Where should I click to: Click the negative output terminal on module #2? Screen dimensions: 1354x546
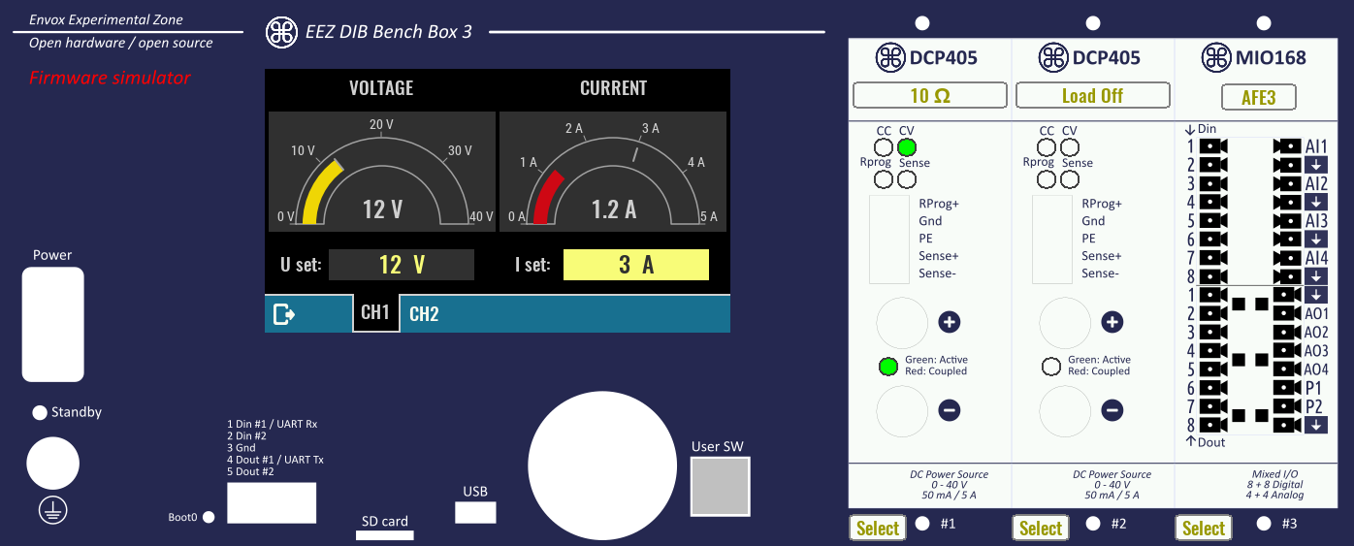1066,412
